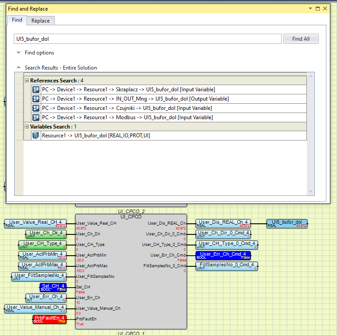Click the Czujniki reference result icon
Screen dimensions: 337x335
coord(36,108)
